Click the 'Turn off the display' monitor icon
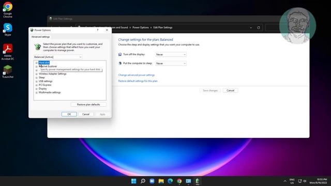Image resolution: width=331 pixels, height=186 pixels. [120, 54]
